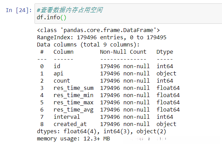Viewport: 222px width, 147px height.
Task: Click the 'created_at' column name
Action: tap(70, 124)
